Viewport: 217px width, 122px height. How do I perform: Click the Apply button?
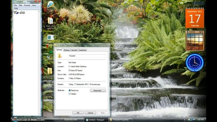tap(102, 113)
